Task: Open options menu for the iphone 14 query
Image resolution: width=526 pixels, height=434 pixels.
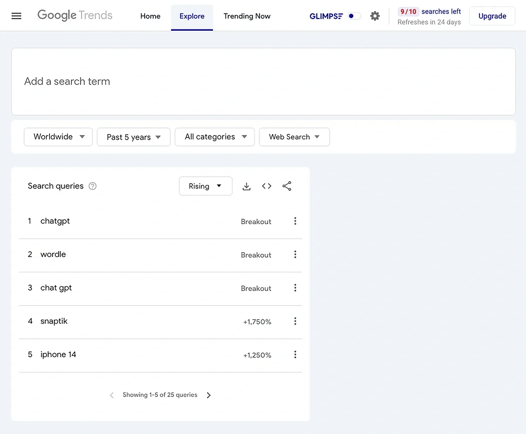Action: tap(295, 355)
